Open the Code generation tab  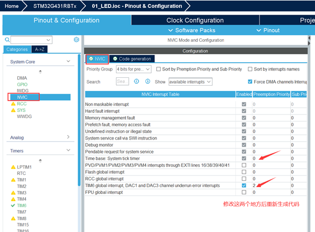point(132,59)
